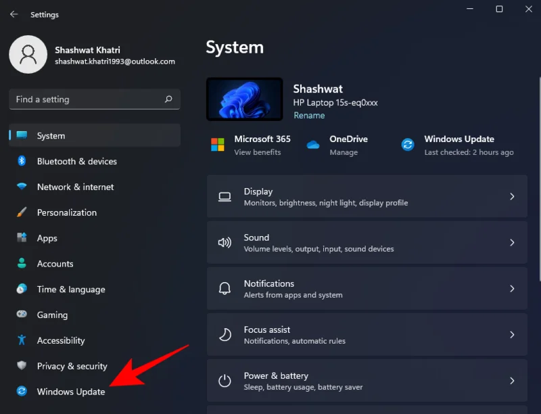The height and width of the screenshot is (414, 541).
Task: Expand the Display settings row chevron
Action: (x=512, y=196)
